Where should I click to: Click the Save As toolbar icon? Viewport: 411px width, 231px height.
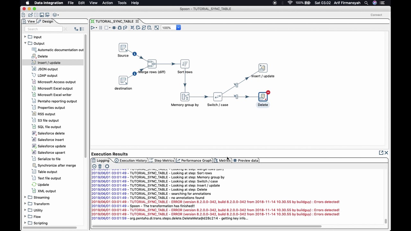click(x=48, y=15)
